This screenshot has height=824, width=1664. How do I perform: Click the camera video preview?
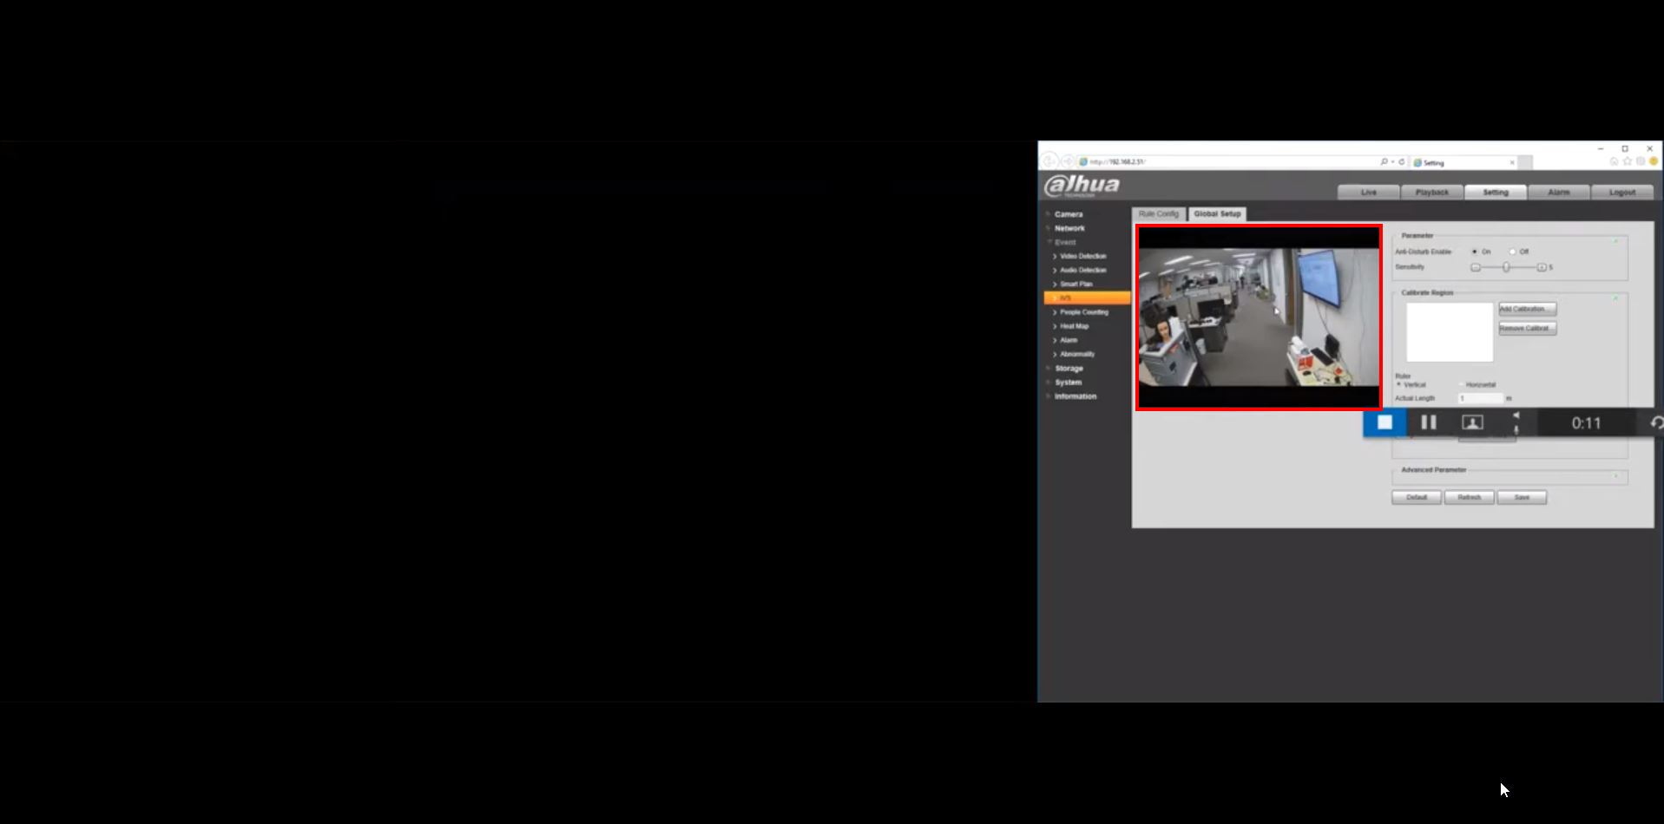[1259, 317]
